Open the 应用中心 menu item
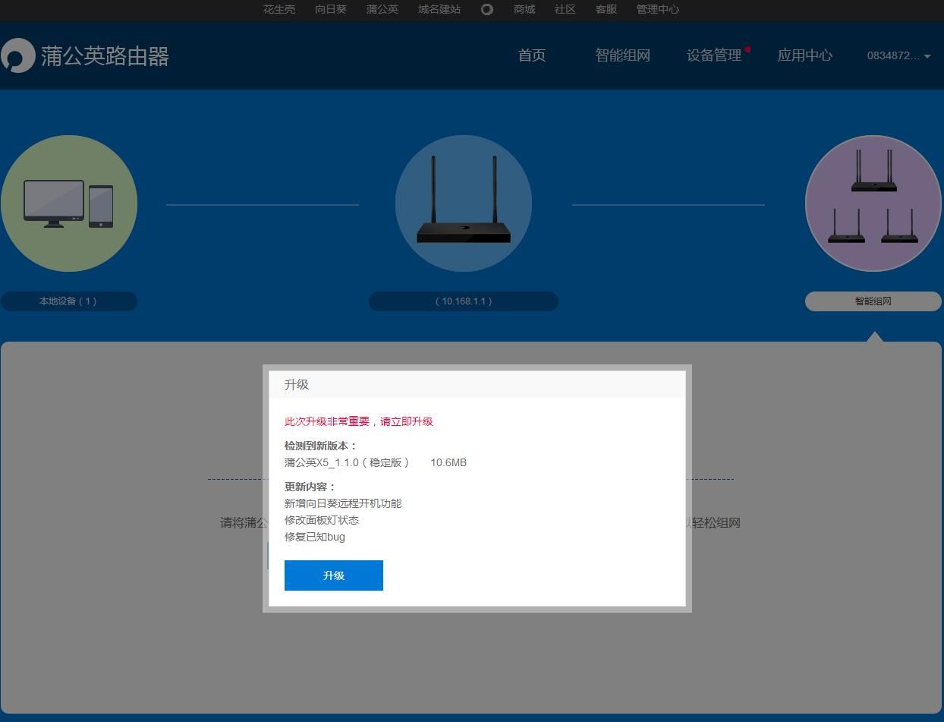Screen dimensions: 944x722 click(x=805, y=55)
